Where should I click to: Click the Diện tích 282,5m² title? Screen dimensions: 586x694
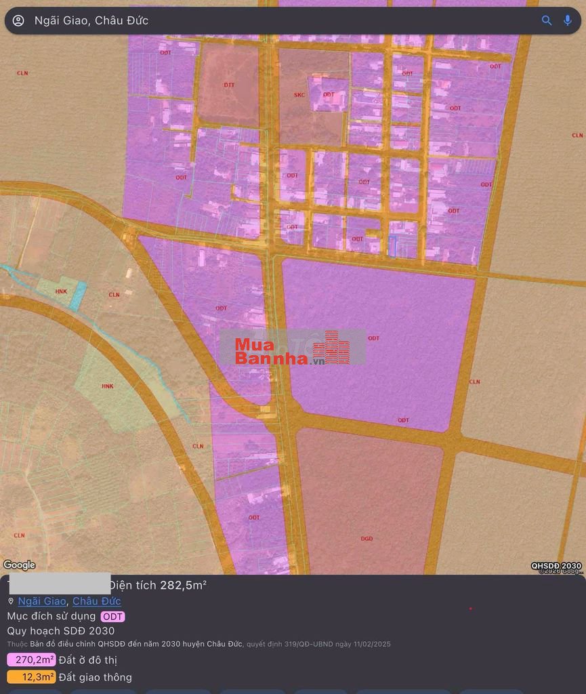point(158,585)
